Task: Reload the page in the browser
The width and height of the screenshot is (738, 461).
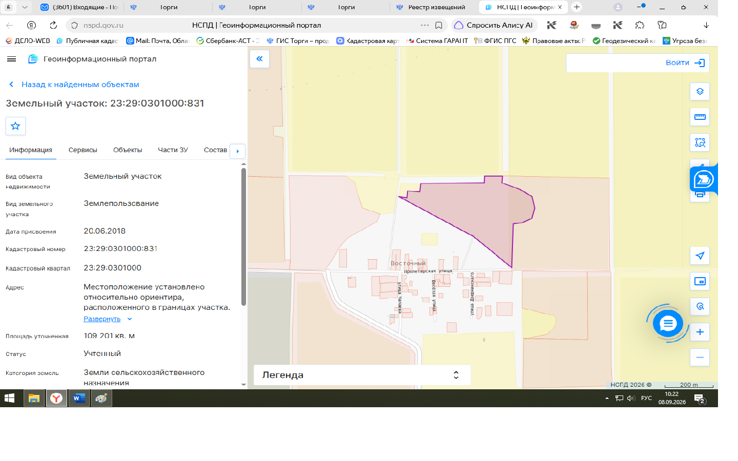Action: (53, 25)
